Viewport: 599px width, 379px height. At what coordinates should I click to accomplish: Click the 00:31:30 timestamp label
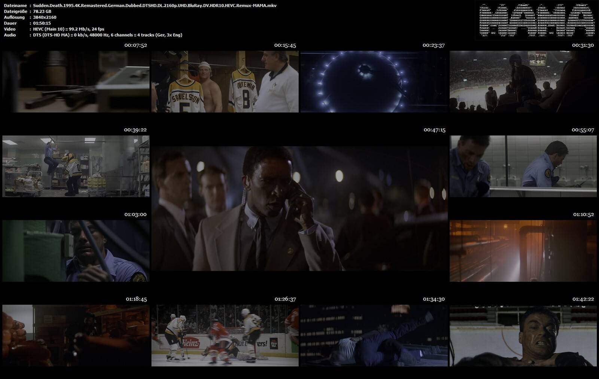583,45
